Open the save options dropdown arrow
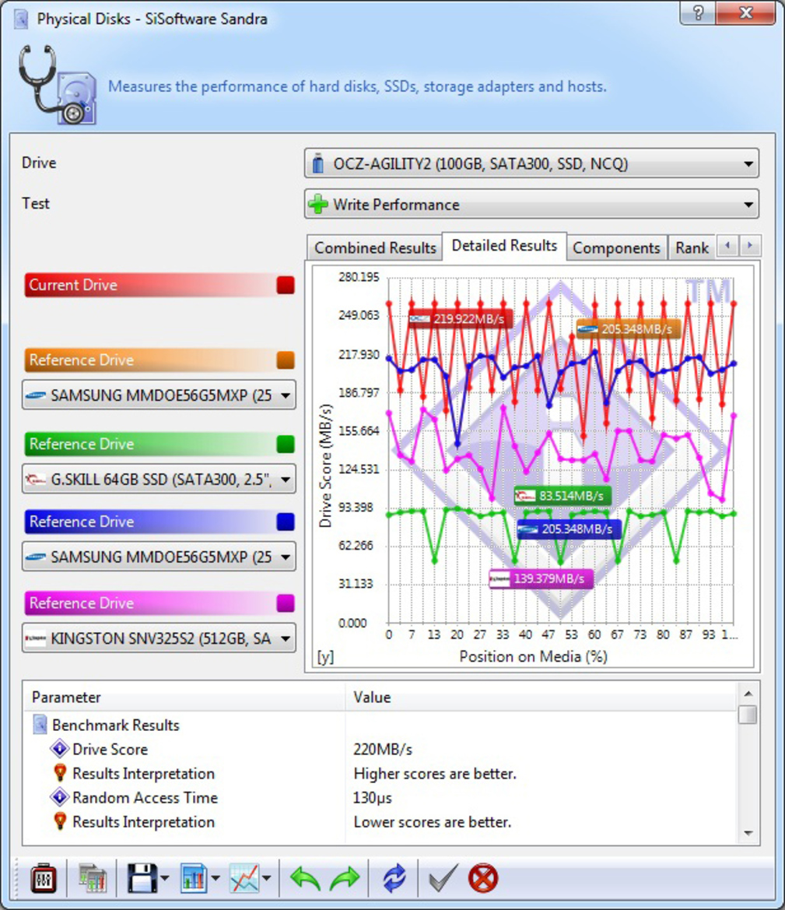The height and width of the screenshot is (910, 785). pyautogui.click(x=165, y=878)
